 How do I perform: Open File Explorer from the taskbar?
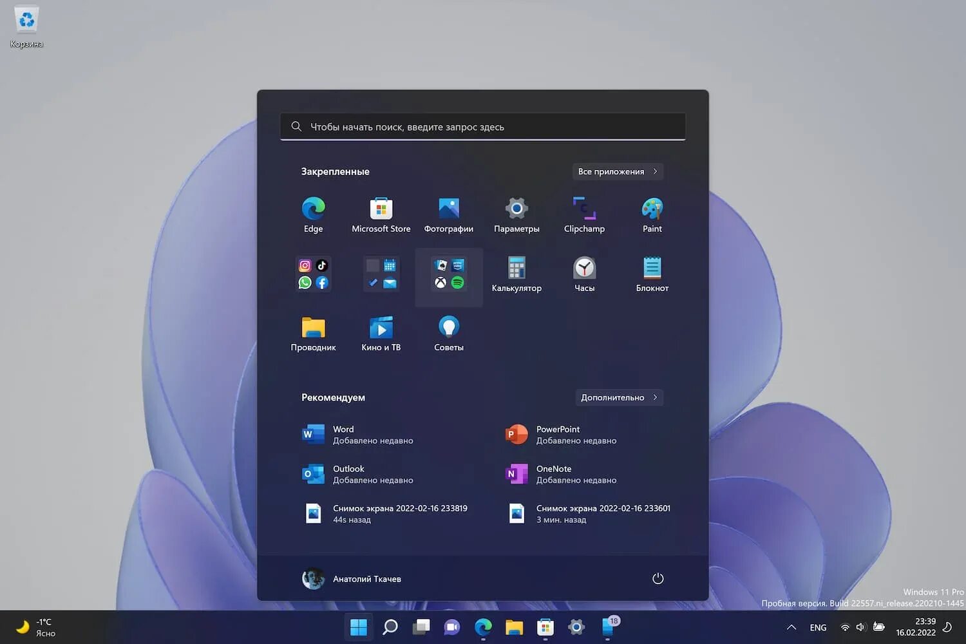pyautogui.click(x=514, y=627)
